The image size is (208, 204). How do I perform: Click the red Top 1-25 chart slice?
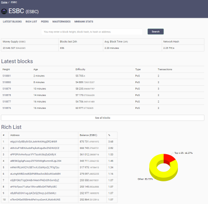(169, 159)
